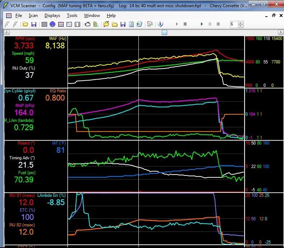Viewport: 284px width, 248px height.
Task: Click the playback speed field showing 6
Action: (x=234, y=24)
